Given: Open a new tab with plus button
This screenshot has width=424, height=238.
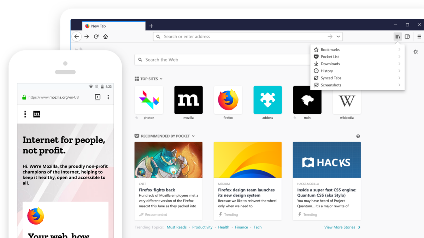Looking at the screenshot, I should pos(151,26).
